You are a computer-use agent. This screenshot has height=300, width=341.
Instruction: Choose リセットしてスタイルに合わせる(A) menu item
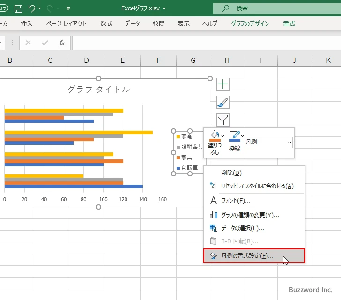(254, 186)
